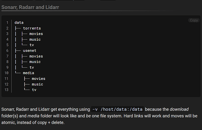The height and width of the screenshot is (130, 202).
Task: Click the "Sonarr, Radarr and Lidarr" heading
Action: pos(30,7)
